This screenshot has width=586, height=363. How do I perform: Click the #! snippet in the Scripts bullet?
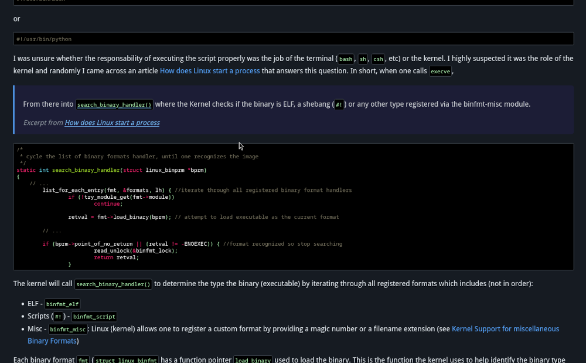pyautogui.click(x=58, y=316)
